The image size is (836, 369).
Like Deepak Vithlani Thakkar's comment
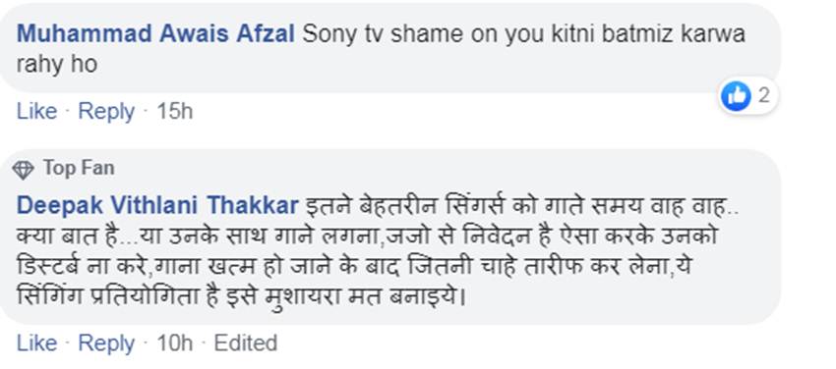(x=36, y=343)
